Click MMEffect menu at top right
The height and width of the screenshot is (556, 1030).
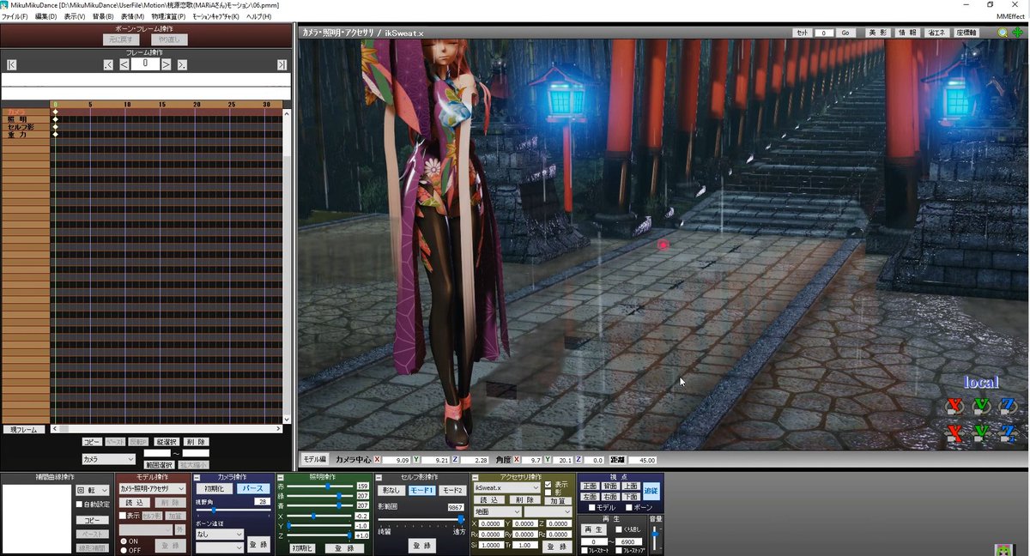1010,16
